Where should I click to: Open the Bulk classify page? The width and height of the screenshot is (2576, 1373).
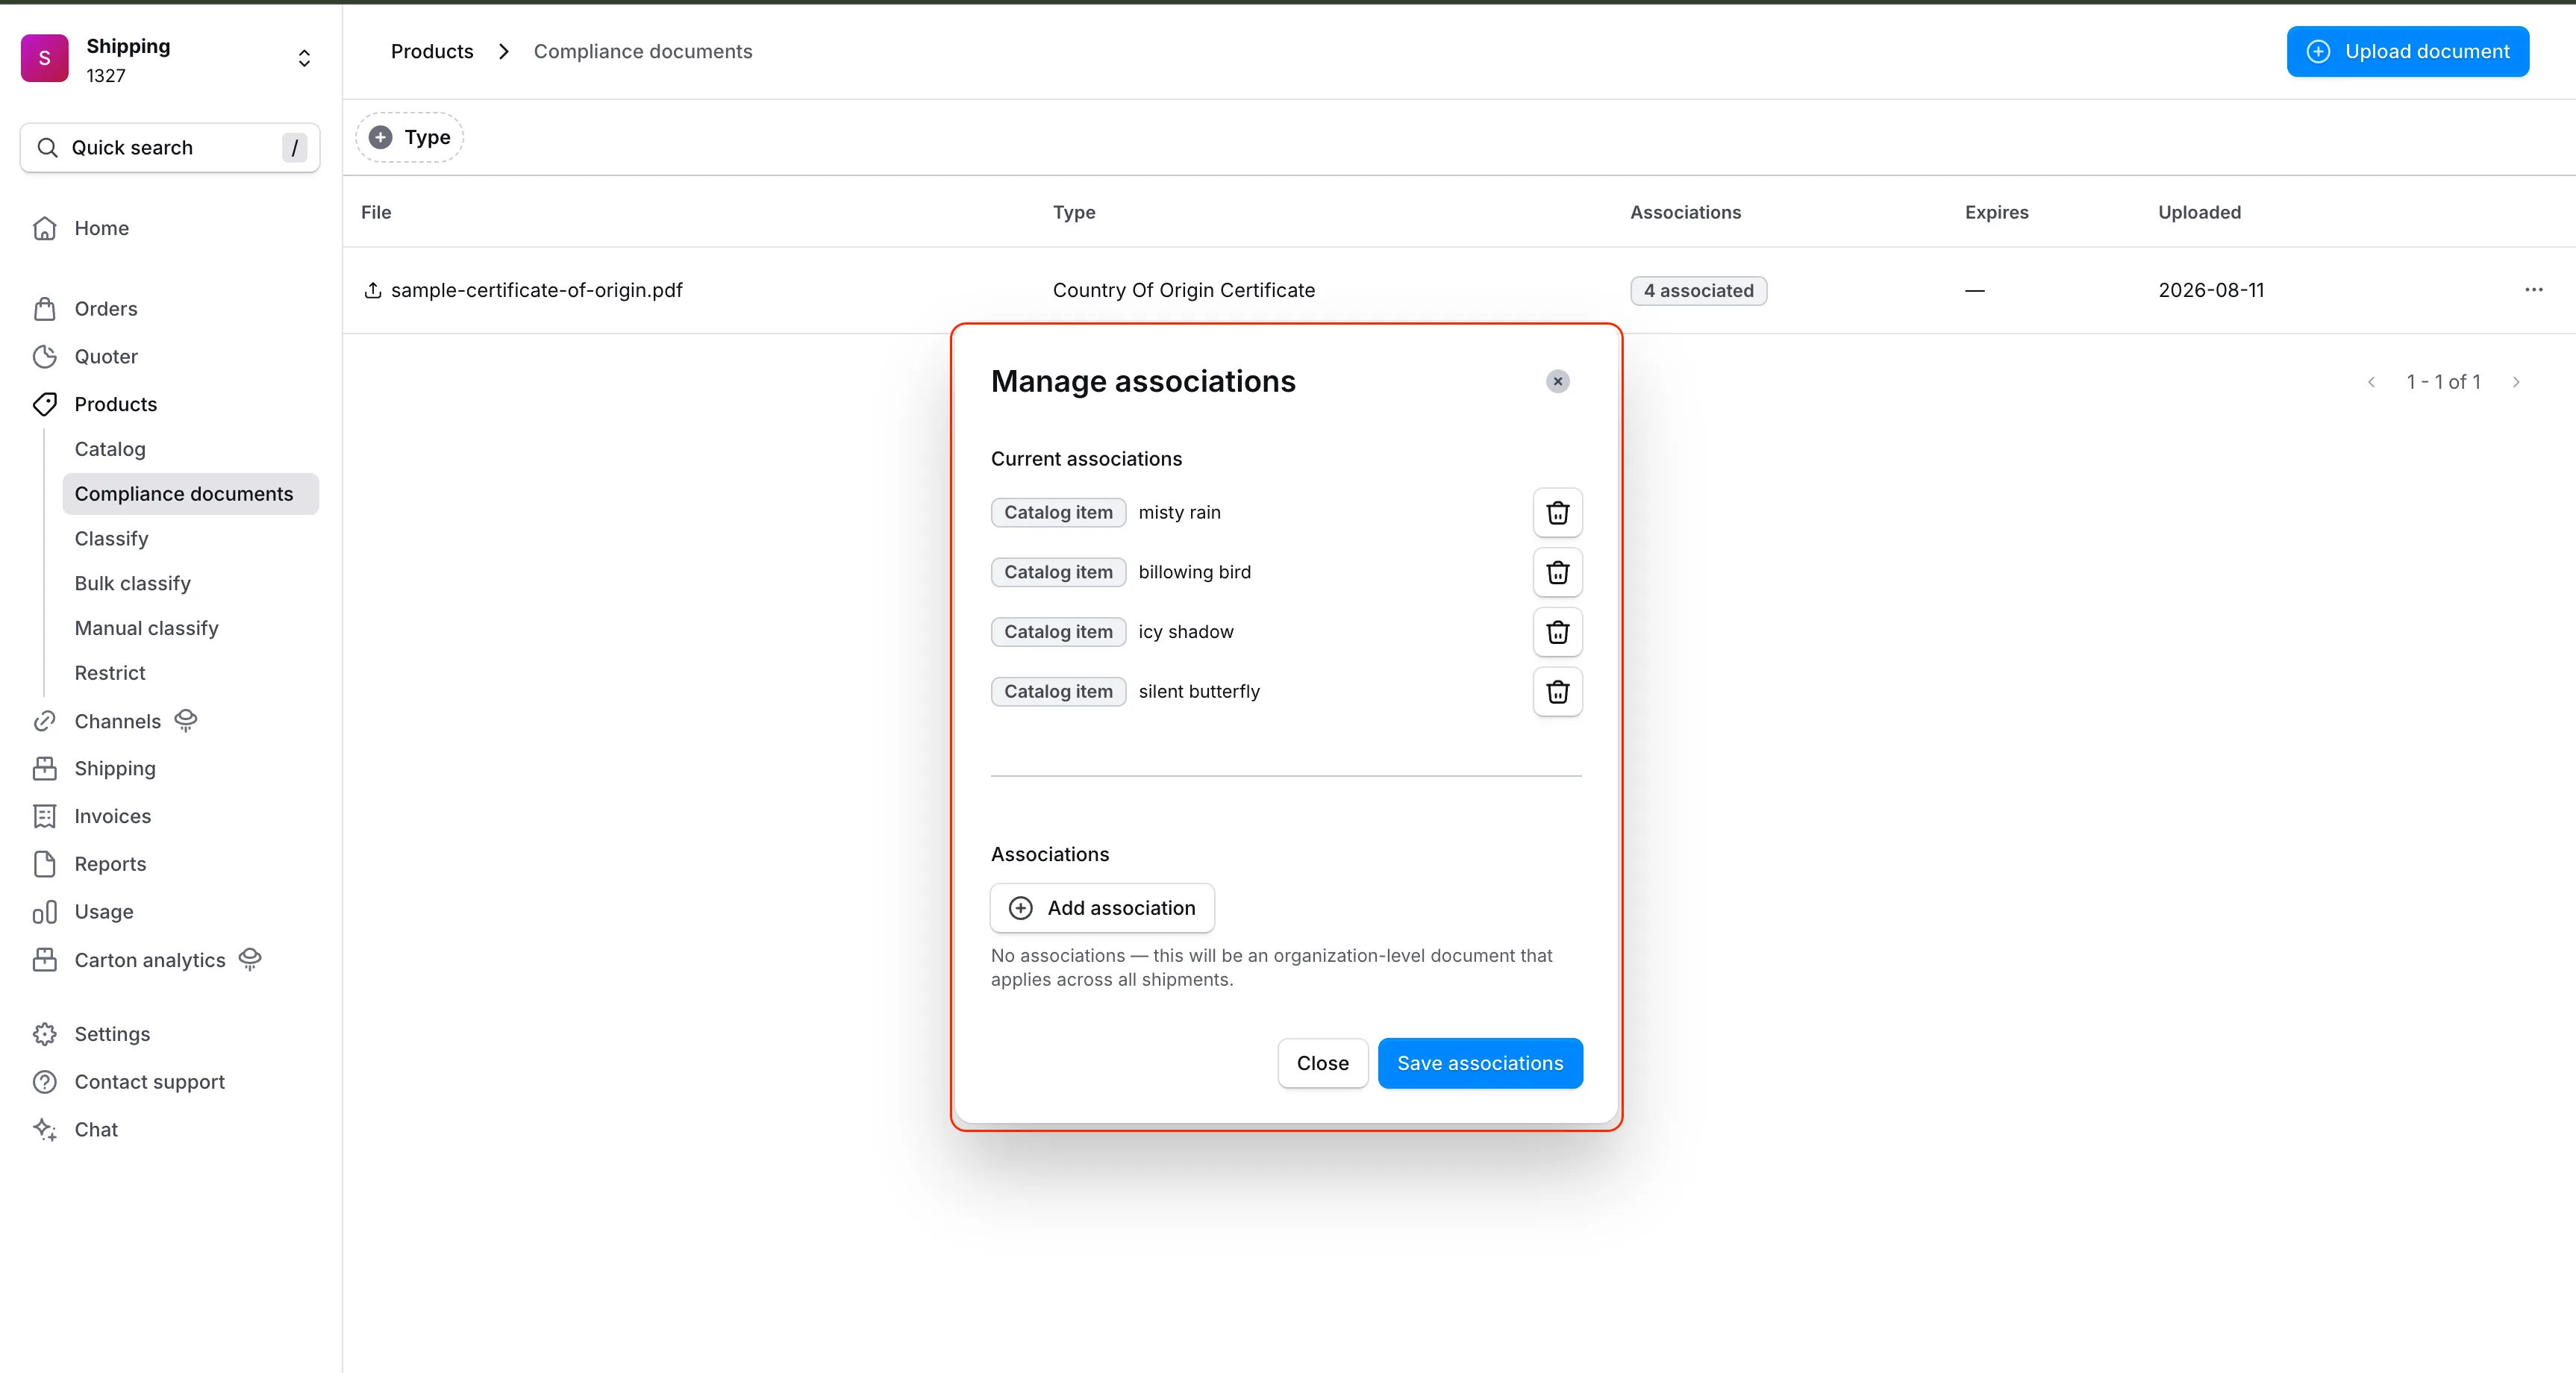[x=132, y=584]
